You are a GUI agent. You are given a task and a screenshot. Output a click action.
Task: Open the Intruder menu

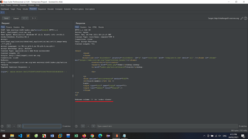[15, 5]
